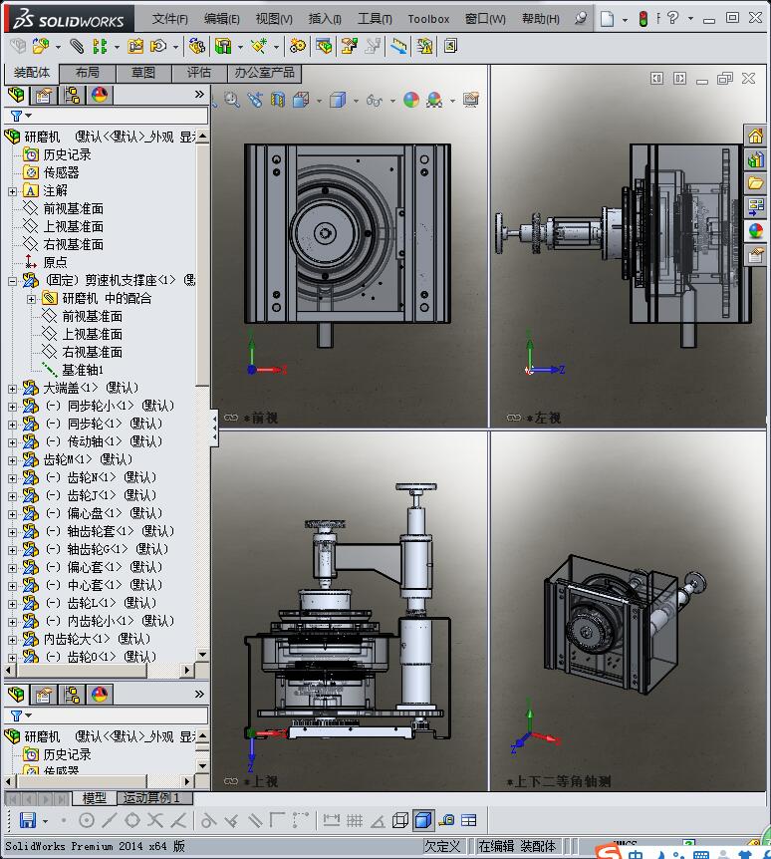Open the 插入(I) menu
The width and height of the screenshot is (771, 859).
pos(325,19)
